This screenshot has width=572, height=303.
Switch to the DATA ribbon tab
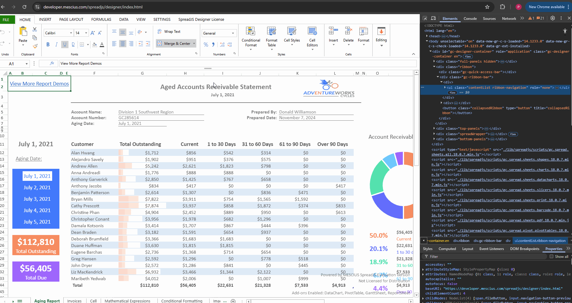tap(124, 20)
